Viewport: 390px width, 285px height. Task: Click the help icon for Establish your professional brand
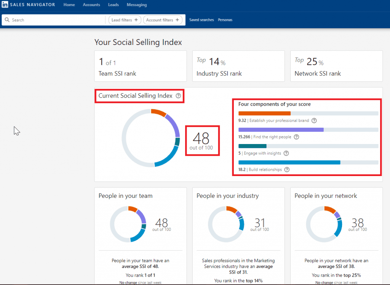click(x=314, y=120)
